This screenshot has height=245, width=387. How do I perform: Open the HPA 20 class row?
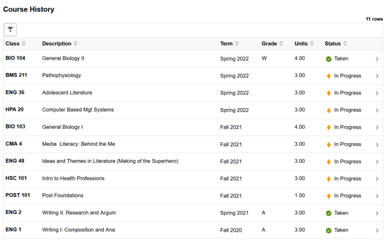click(15, 110)
